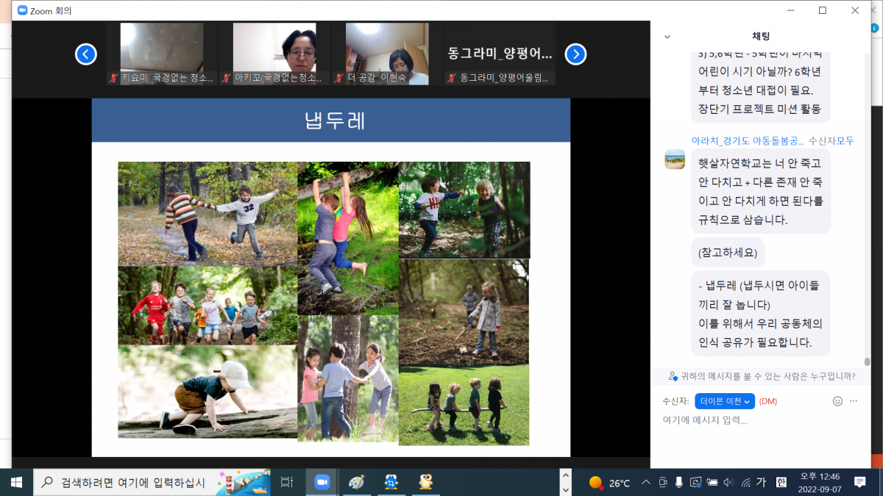The image size is (883, 496).
Task: Toggle the Korean/English IME indicator 가
Action: click(762, 482)
